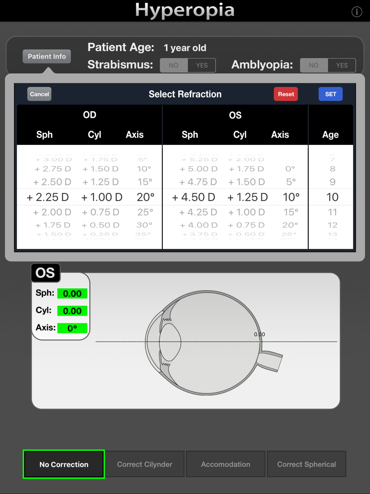Select OS sphere +4.00 D
This screenshot has width=370, height=494.
198,225
